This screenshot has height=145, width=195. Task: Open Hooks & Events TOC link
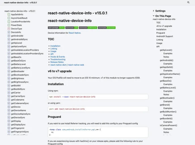pyautogui.click(x=58, y=57)
